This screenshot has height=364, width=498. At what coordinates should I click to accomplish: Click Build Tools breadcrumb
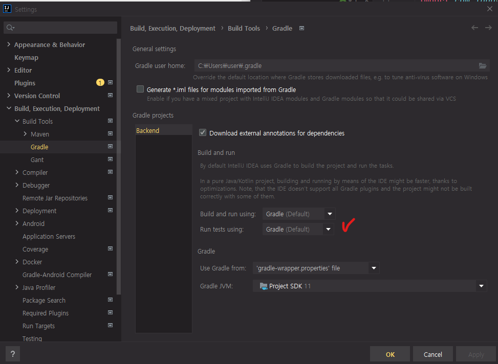[244, 28]
